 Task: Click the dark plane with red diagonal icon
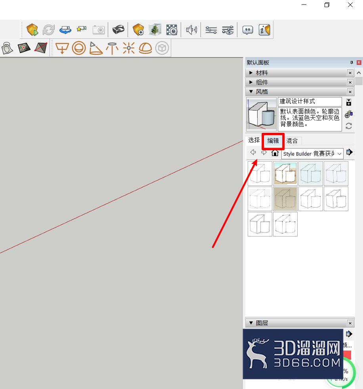coord(41,48)
